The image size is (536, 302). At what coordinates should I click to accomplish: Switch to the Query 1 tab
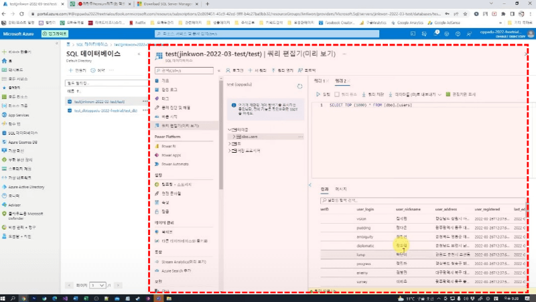point(321,81)
